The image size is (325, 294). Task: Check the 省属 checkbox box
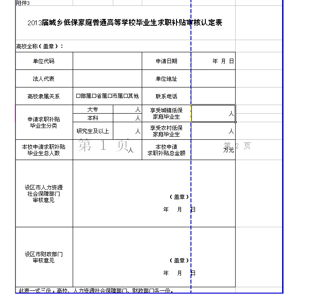click(94, 96)
